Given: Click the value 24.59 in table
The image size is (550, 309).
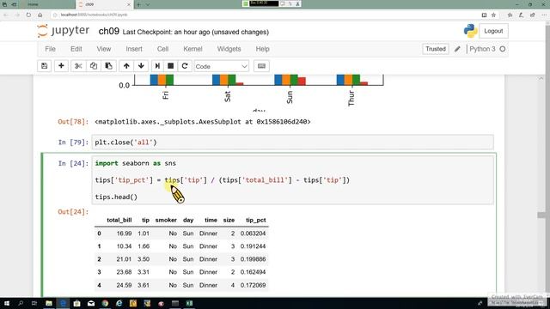Looking at the screenshot, I should (x=124, y=285).
